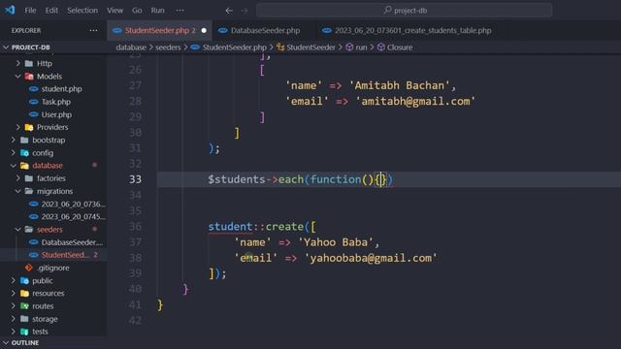
Task: Click database in the breadcrumb
Action: click(131, 48)
